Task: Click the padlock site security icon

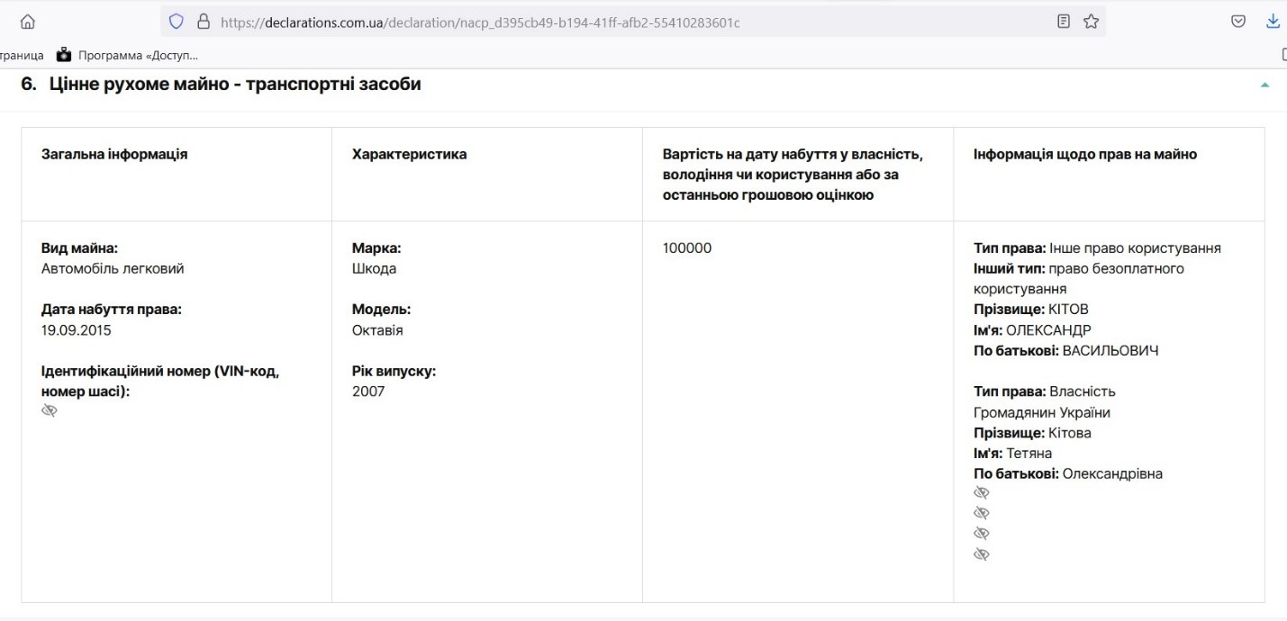Action: pyautogui.click(x=203, y=22)
